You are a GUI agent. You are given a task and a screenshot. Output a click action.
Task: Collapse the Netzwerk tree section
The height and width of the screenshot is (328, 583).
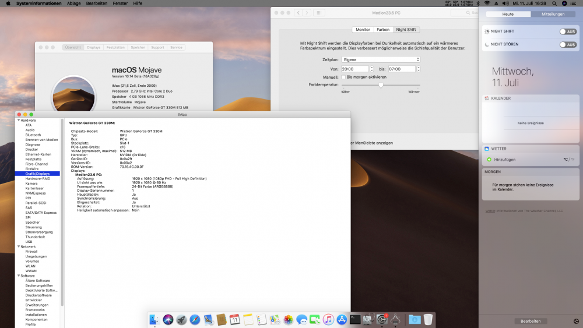(19, 246)
